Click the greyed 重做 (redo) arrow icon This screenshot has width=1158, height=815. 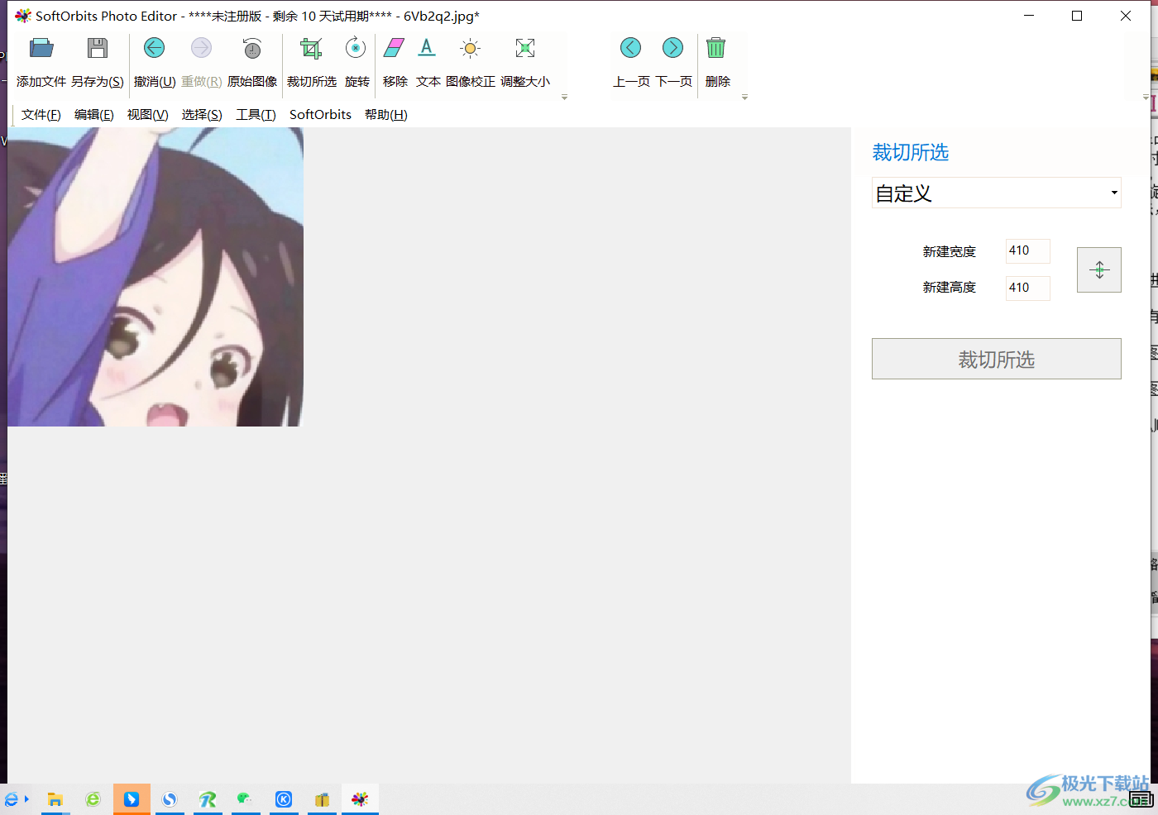click(201, 48)
